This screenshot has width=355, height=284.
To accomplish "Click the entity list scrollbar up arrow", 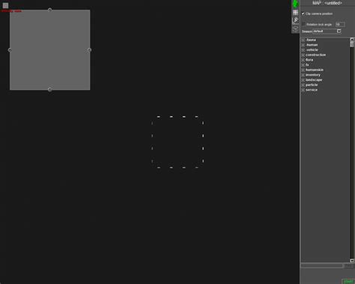I will (x=352, y=39).
